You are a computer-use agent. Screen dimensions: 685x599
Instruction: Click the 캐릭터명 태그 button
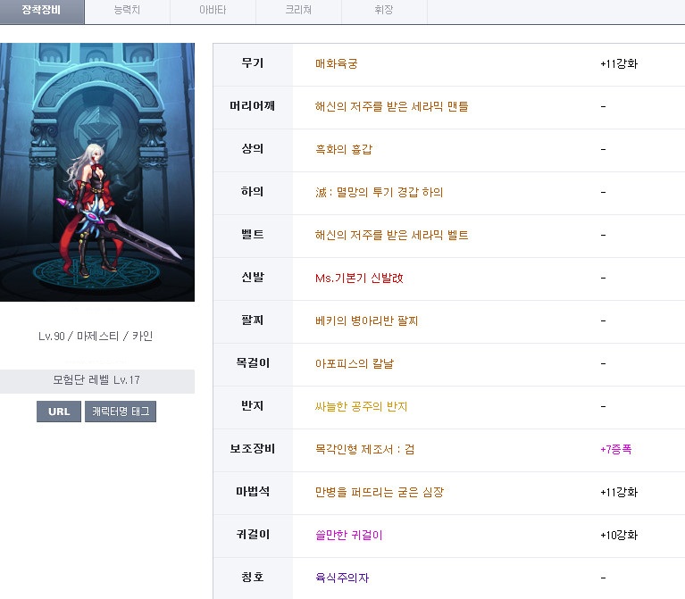click(x=121, y=412)
